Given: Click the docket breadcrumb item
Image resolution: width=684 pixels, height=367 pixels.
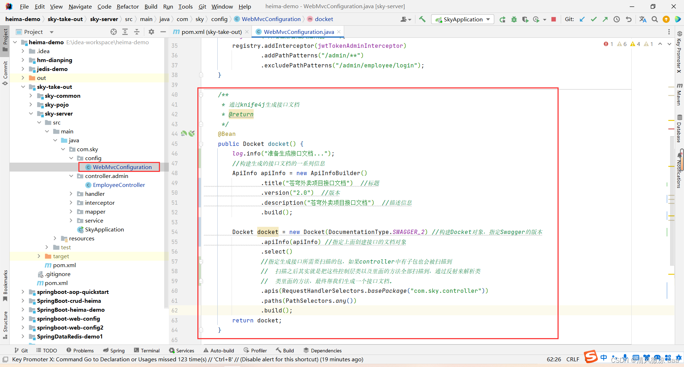Looking at the screenshot, I should tap(320, 19).
